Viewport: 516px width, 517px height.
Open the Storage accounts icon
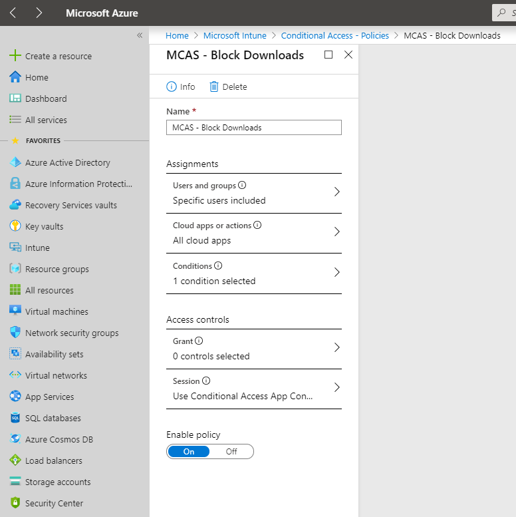(15, 481)
